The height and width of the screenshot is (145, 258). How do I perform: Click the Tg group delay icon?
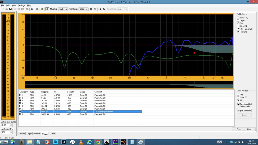coord(100,9)
